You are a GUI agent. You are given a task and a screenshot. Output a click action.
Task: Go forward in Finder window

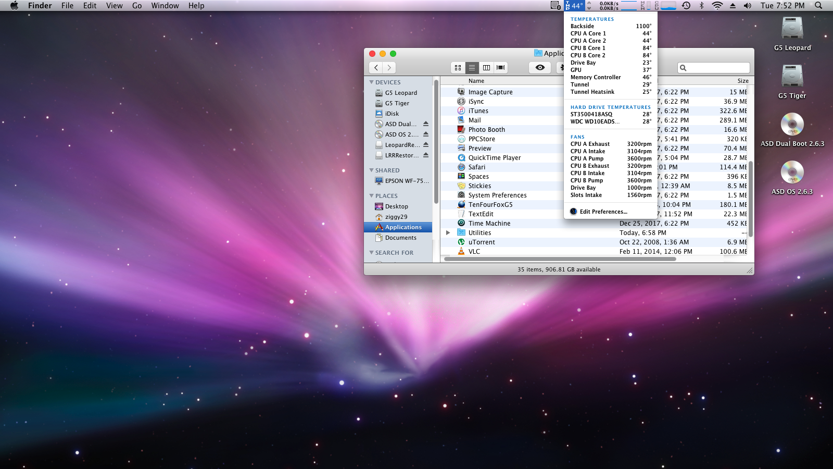[x=389, y=68]
